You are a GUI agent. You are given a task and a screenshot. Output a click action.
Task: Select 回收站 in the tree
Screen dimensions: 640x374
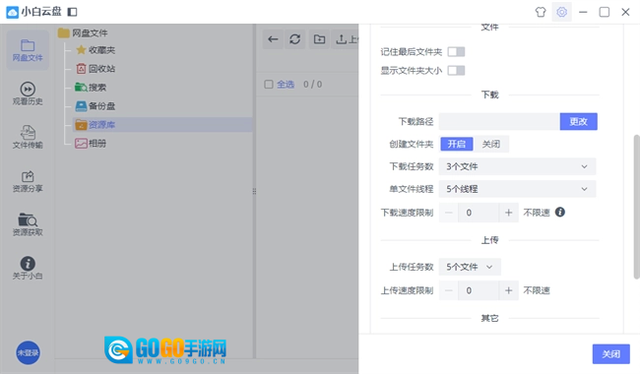click(96, 69)
